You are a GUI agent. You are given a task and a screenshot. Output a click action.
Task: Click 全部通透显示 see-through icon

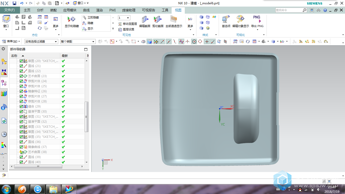click(174, 19)
